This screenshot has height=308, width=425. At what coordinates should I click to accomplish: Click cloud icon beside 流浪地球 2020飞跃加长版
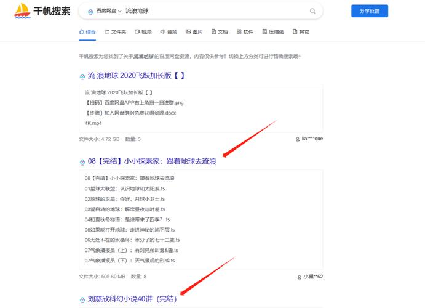point(82,76)
